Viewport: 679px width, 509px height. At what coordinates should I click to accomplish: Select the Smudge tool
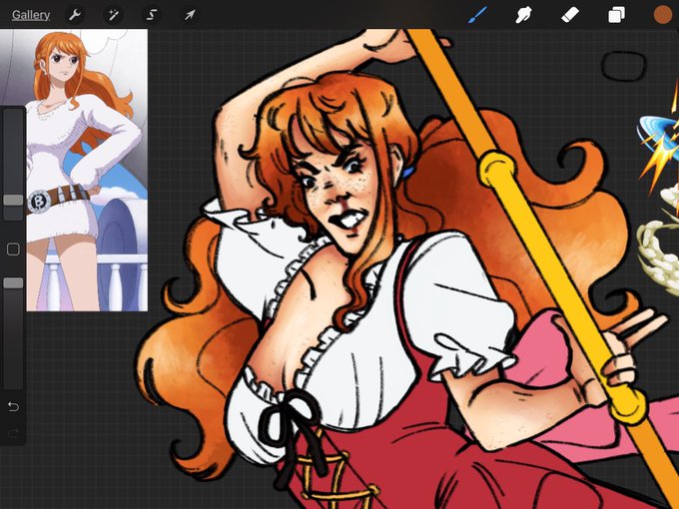click(x=523, y=15)
